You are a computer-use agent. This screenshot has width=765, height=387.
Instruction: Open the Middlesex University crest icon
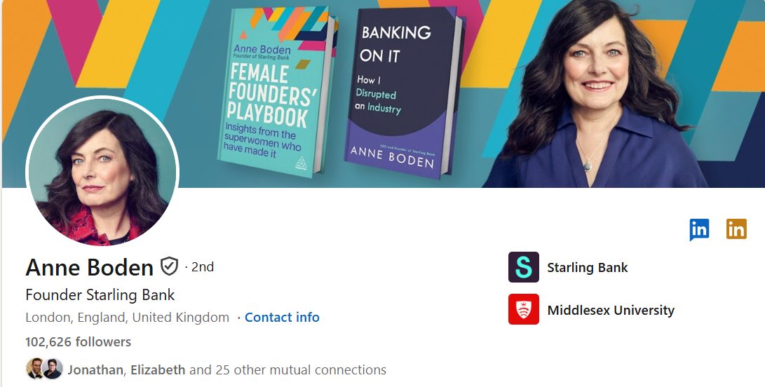[524, 309]
